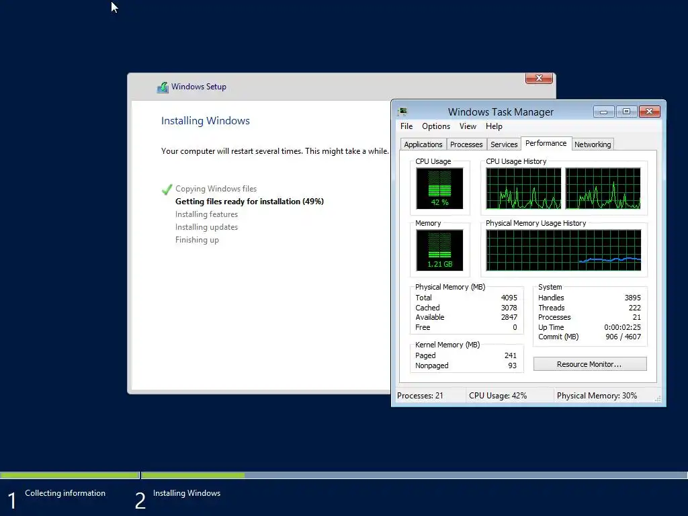The height and width of the screenshot is (516, 688).
Task: Click the Physical Memory Usage History graph
Action: click(564, 250)
